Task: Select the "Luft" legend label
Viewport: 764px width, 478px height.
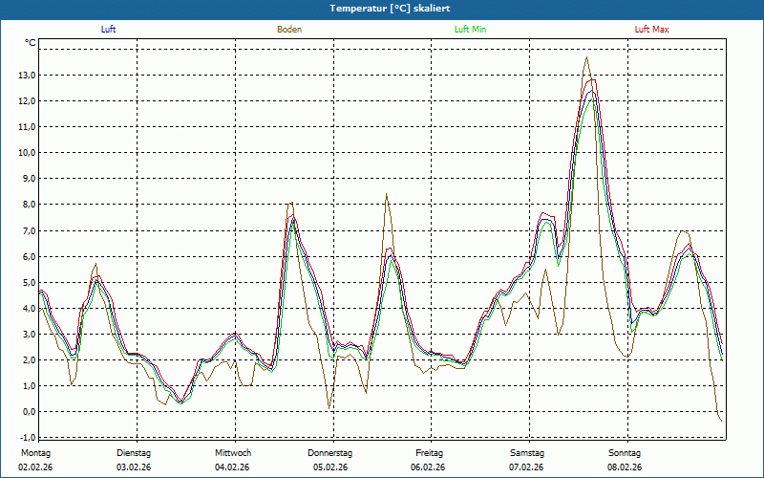Action: pyautogui.click(x=109, y=30)
